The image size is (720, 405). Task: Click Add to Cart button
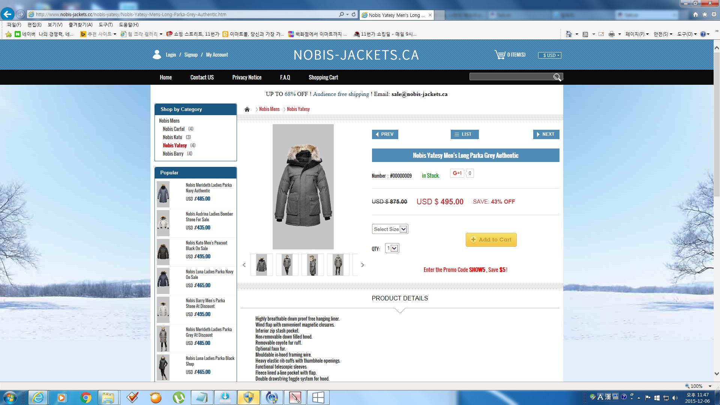[x=491, y=240]
